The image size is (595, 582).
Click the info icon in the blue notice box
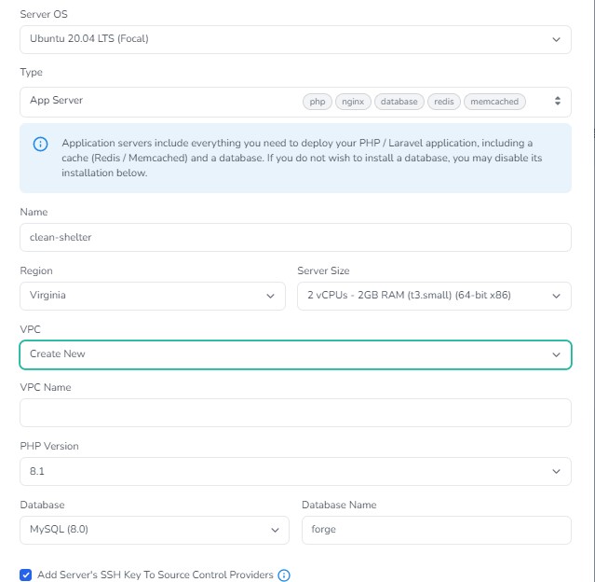tap(41, 144)
